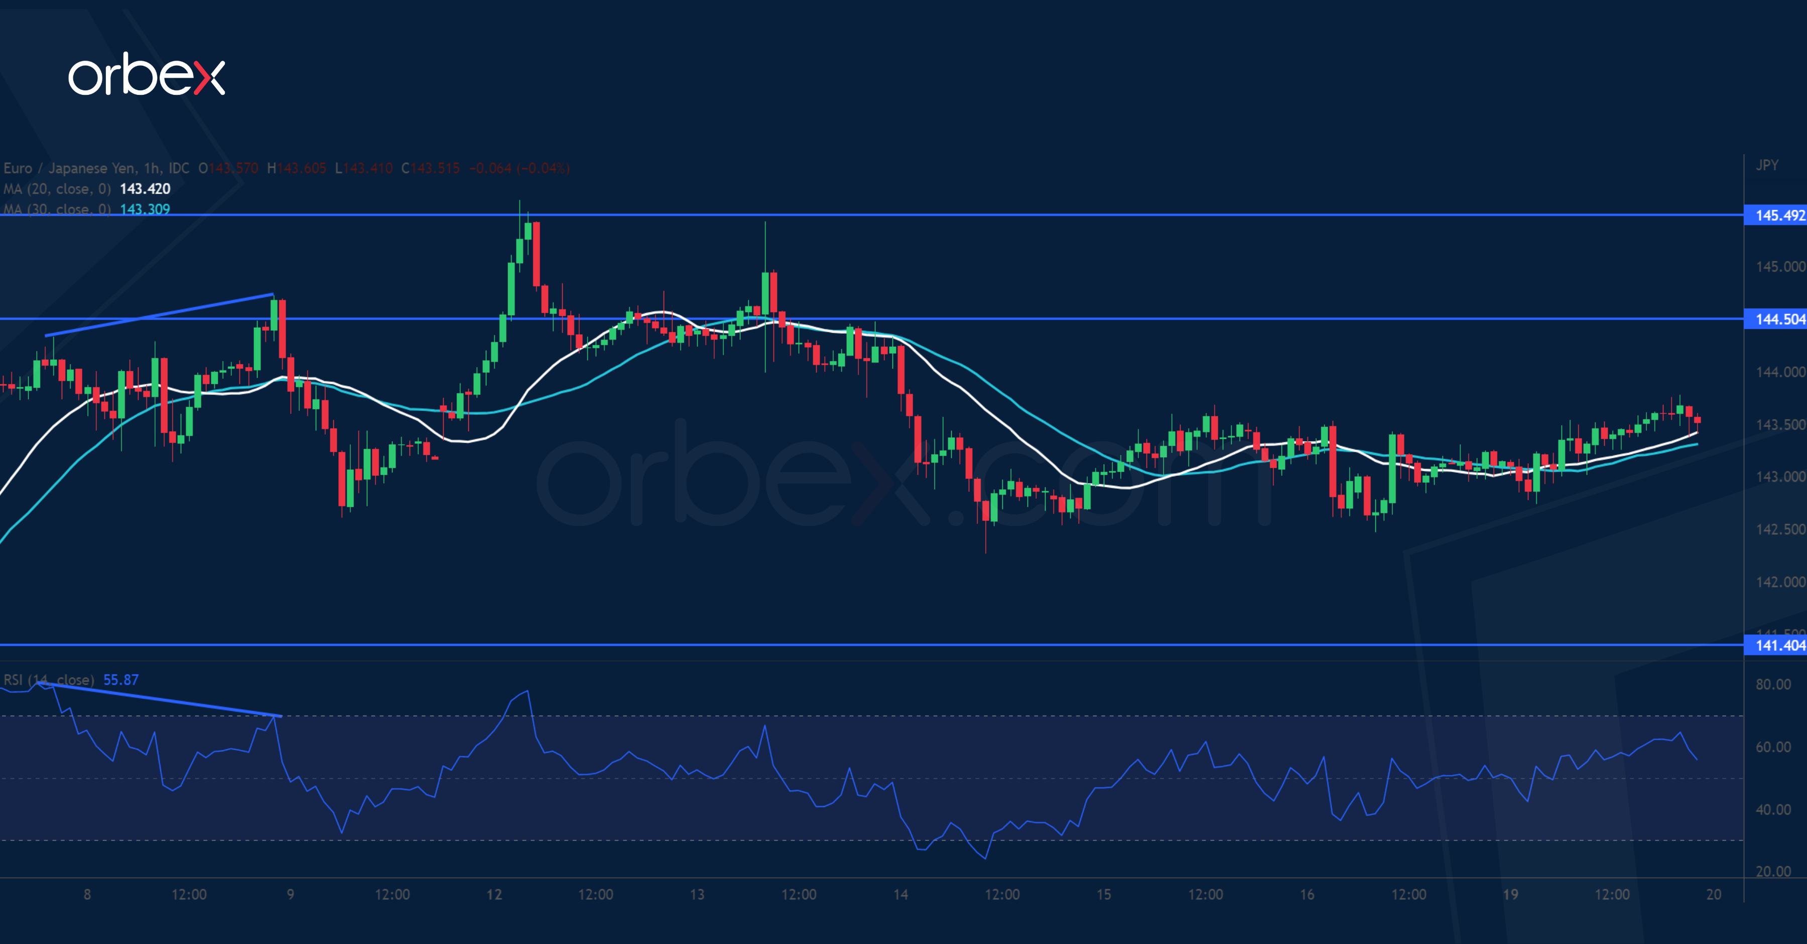Image resolution: width=1807 pixels, height=944 pixels.
Task: Click the Euro / Japanese Yen chart title
Action: click(x=69, y=168)
